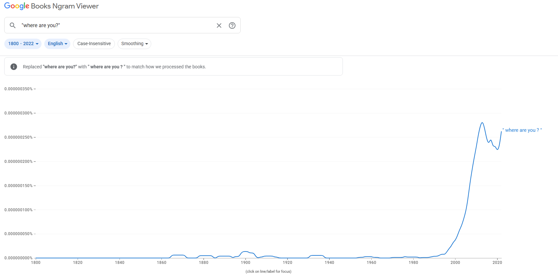Click the line endpoint at 2022

[x=501, y=131]
